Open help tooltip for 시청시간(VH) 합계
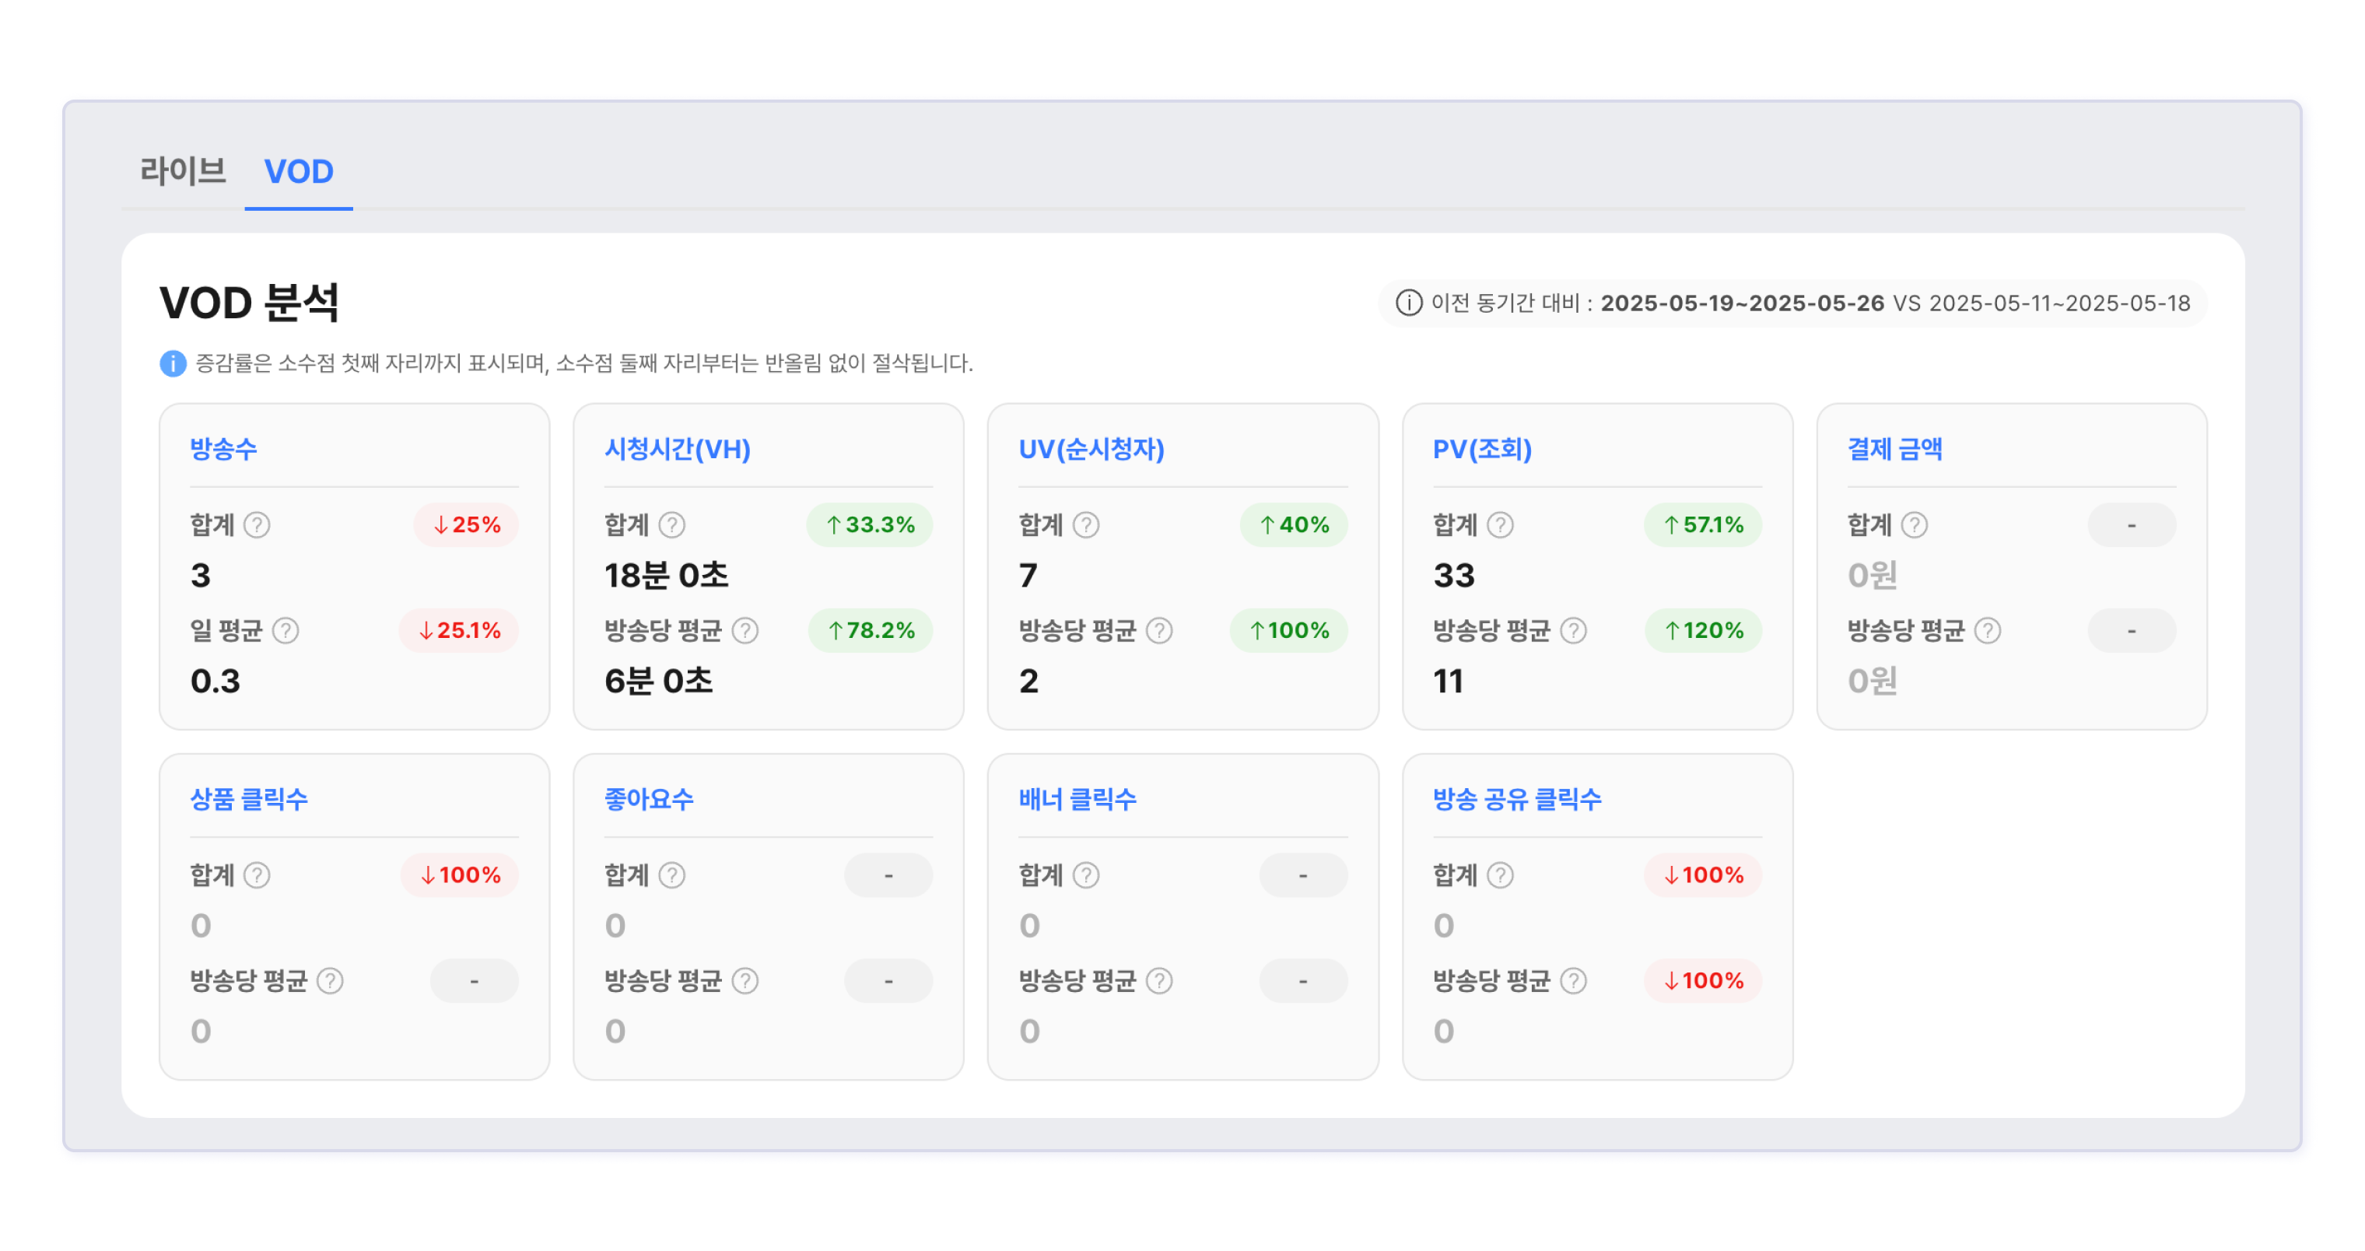 coord(672,525)
